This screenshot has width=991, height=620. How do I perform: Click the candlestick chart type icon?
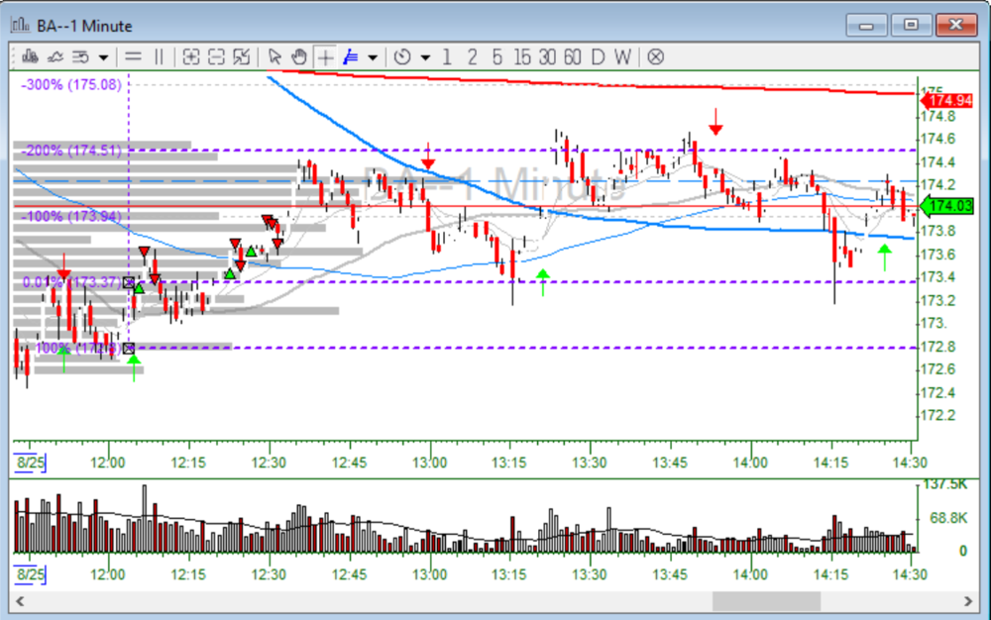pyautogui.click(x=30, y=56)
